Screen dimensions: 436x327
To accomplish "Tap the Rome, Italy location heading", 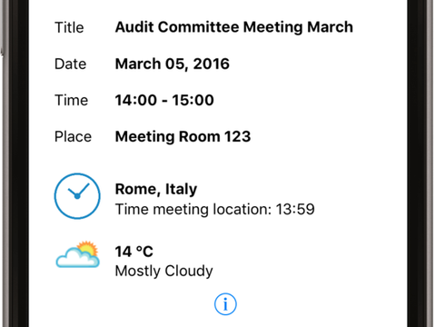I will point(156,190).
